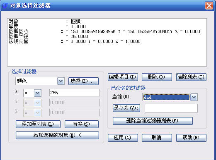Click the 帮助(H) button
Screen dimensions: 216x160
point(191,138)
